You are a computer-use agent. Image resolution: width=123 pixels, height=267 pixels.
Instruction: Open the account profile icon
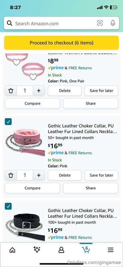[x=61, y=250]
